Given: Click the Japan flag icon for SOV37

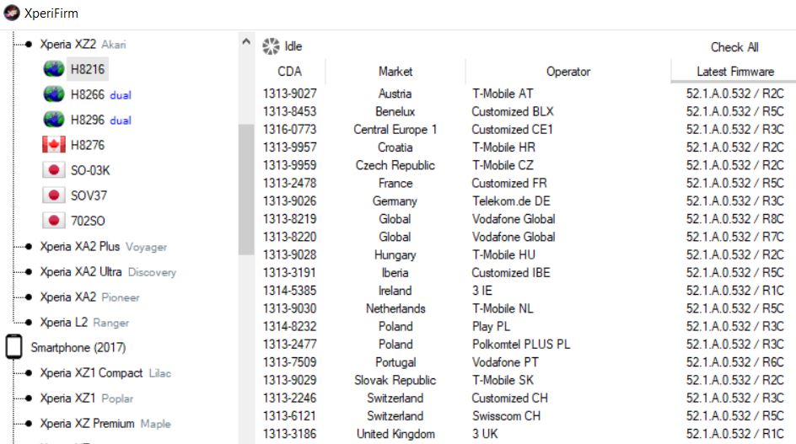Looking at the screenshot, I should pos(54,195).
